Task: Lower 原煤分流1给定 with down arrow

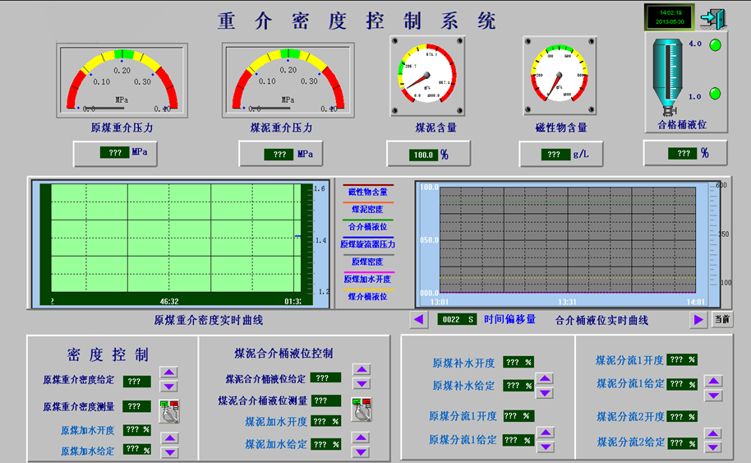Action: point(546,447)
